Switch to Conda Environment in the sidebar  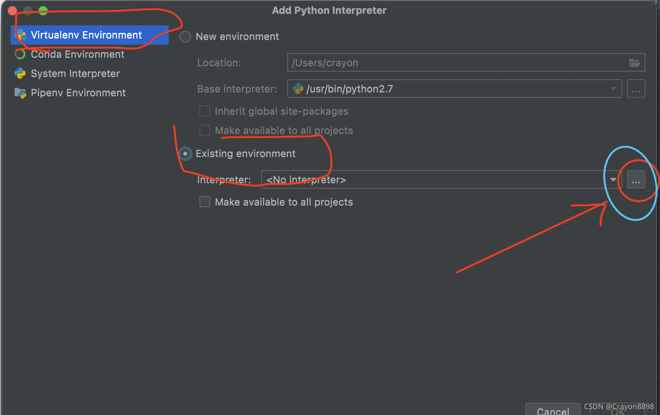pyautogui.click(x=77, y=54)
